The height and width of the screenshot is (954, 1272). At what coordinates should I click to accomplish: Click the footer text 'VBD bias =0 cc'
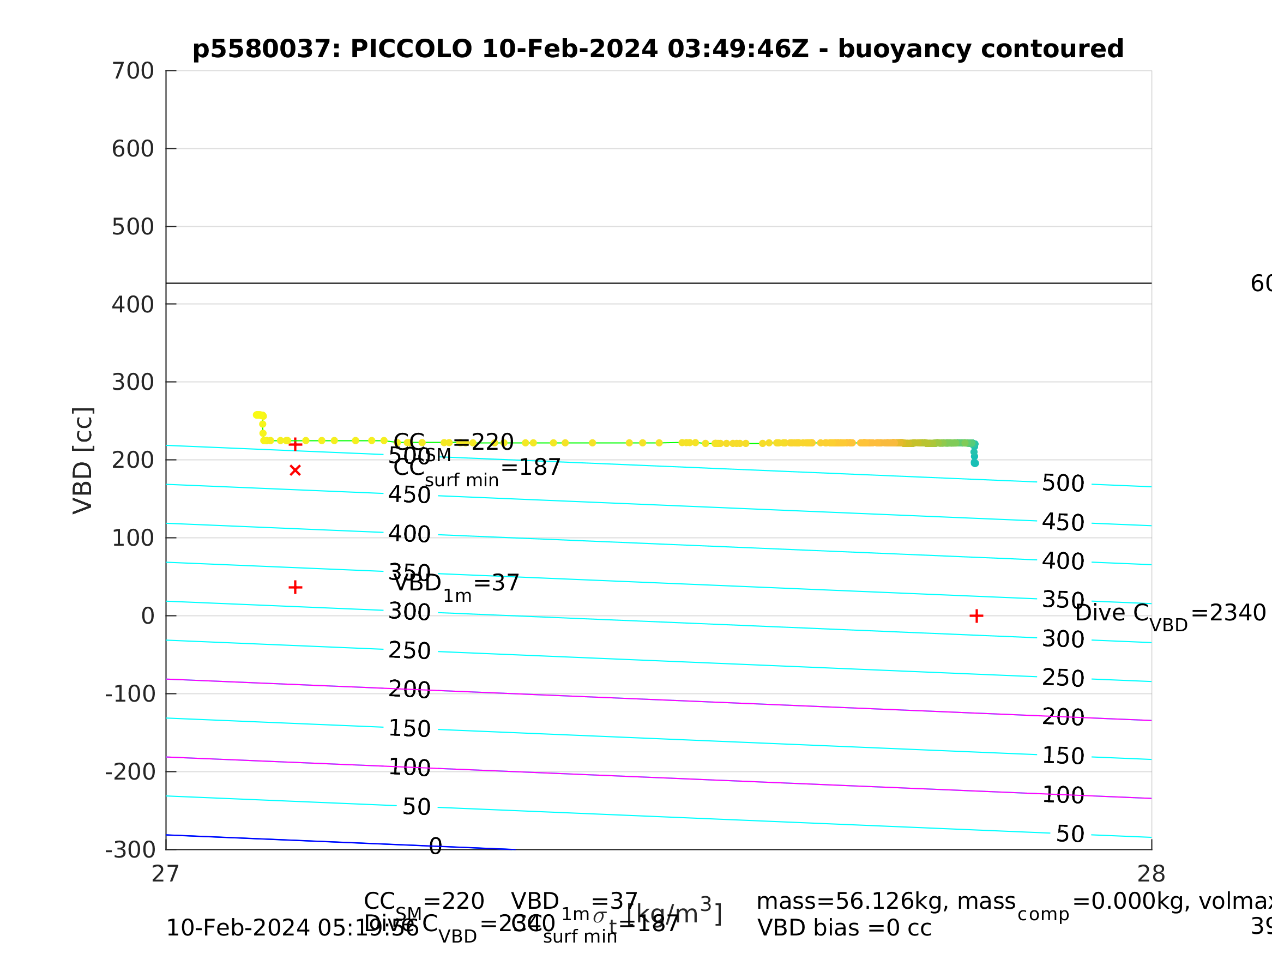[844, 928]
